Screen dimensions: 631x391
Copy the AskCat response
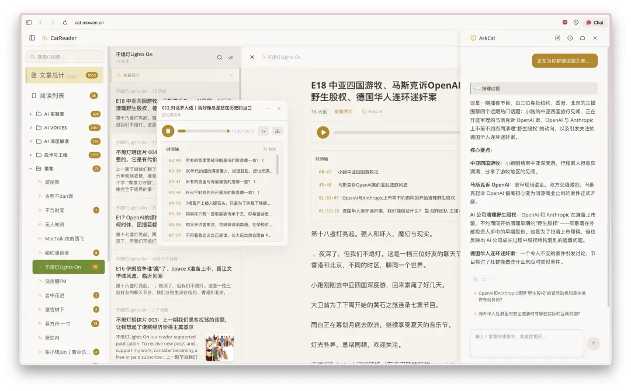[x=474, y=280]
